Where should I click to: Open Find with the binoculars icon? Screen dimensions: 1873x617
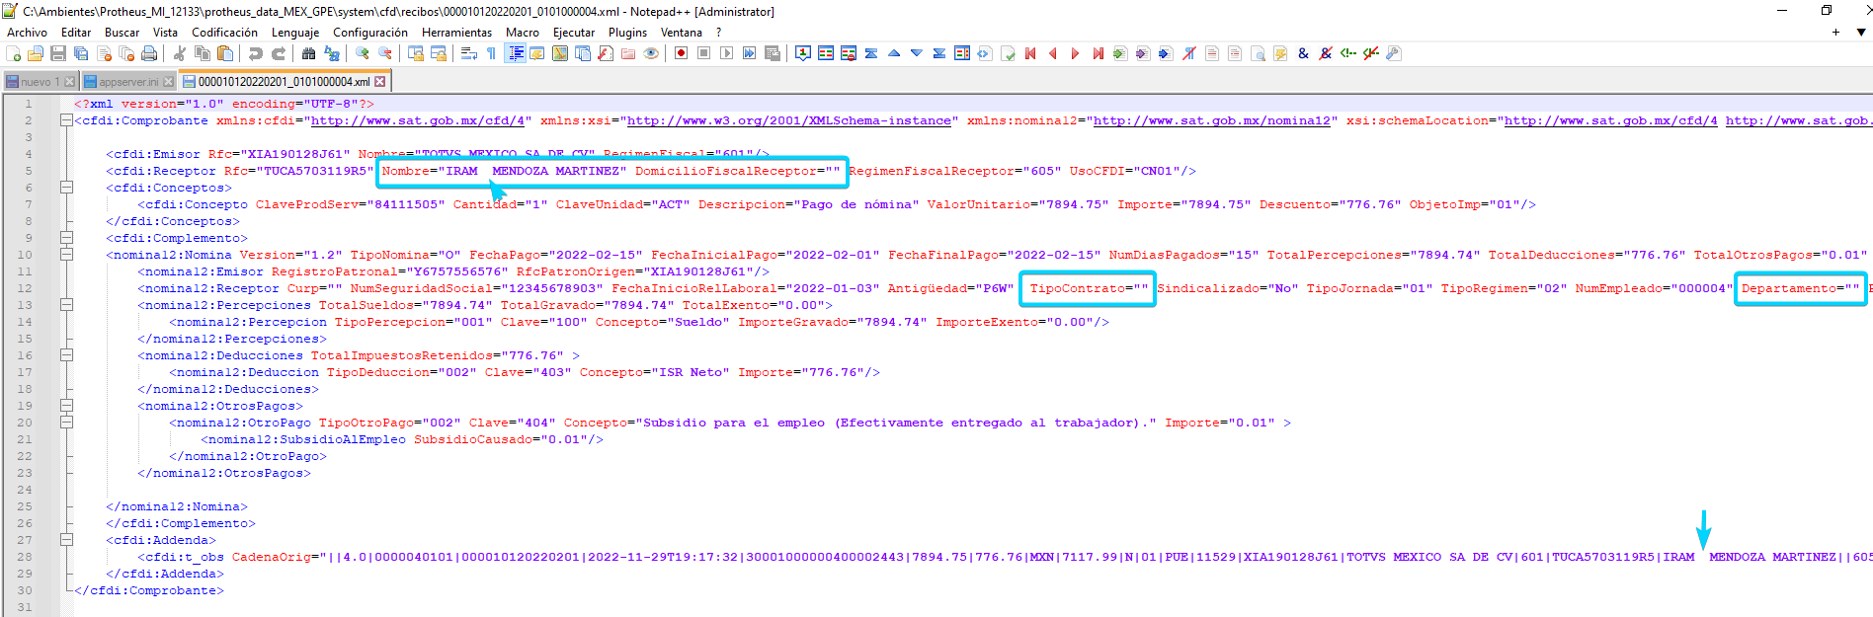coord(309,53)
